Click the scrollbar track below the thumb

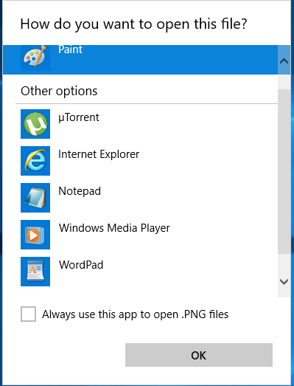(x=284, y=261)
